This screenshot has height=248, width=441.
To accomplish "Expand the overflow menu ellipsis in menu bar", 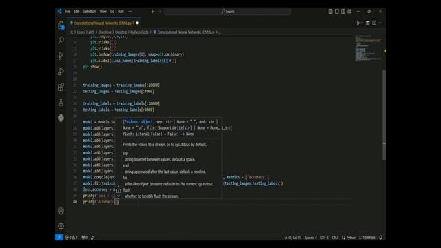I will tap(130, 12).
